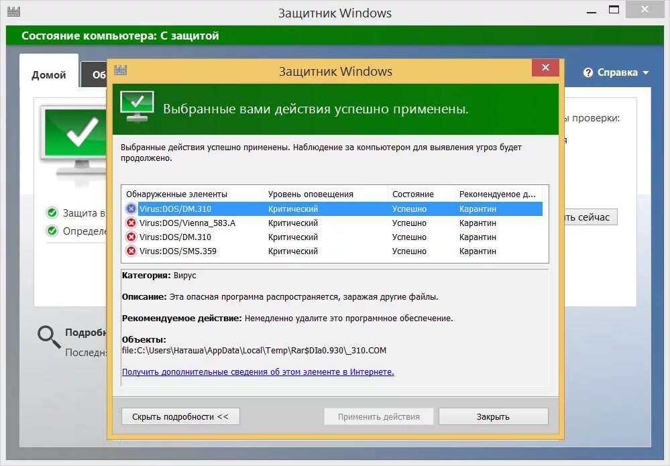Screen dimensions: 670x466
Task: Sort by Обнаруженные элементы column header
Action: [192, 194]
